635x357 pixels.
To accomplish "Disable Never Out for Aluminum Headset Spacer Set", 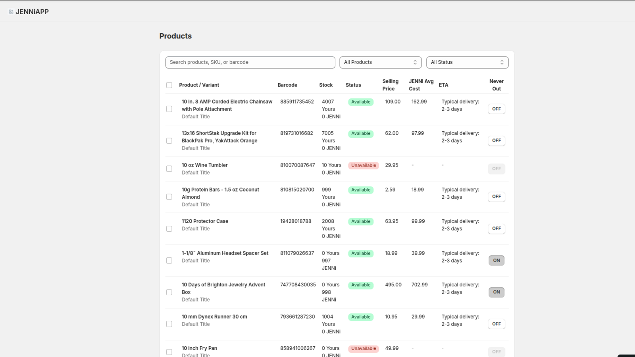I will coord(496,260).
